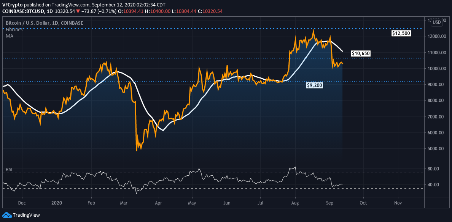452x222 pixels.
Task: Click the 80.00 level on RSI axis
Action: click(434, 169)
